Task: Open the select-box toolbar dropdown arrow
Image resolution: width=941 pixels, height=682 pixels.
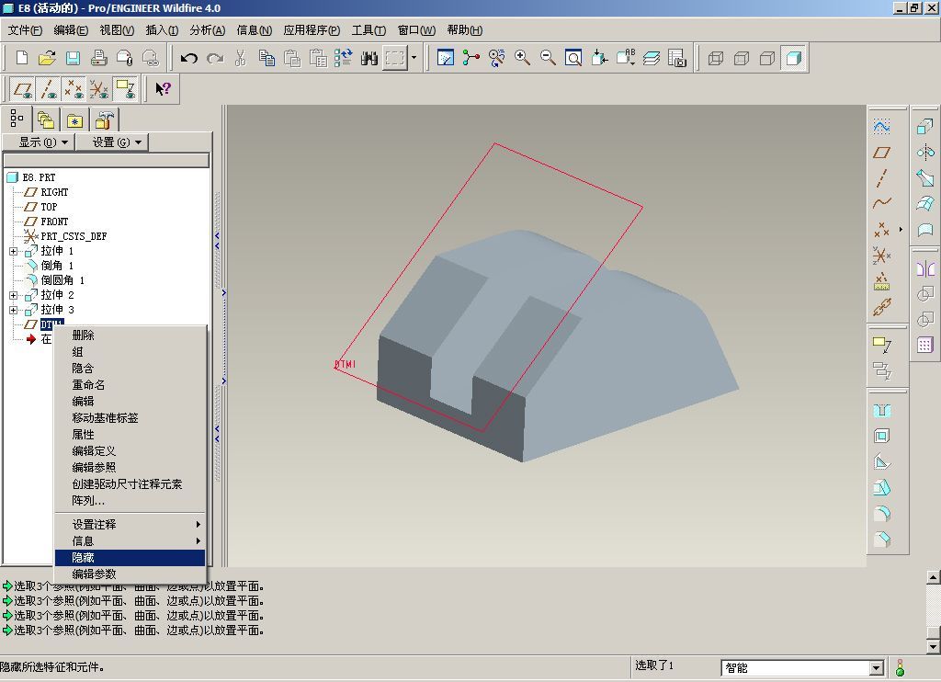Action: 414,58
